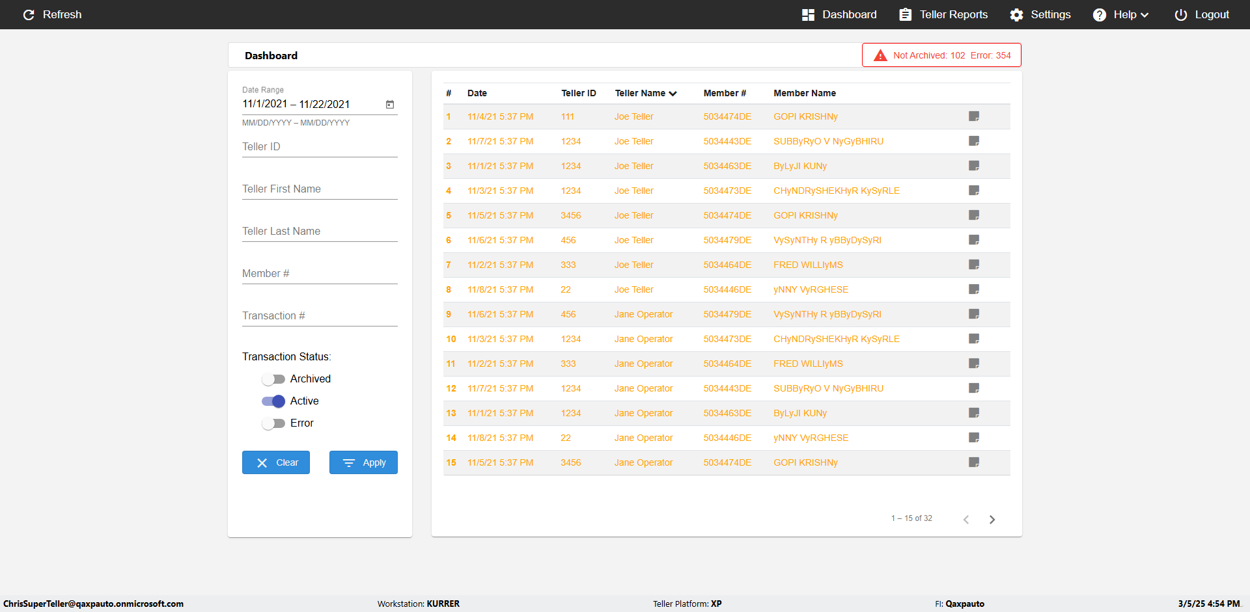The height and width of the screenshot is (612, 1250).
Task: Open Teller Reports
Action: (x=943, y=14)
